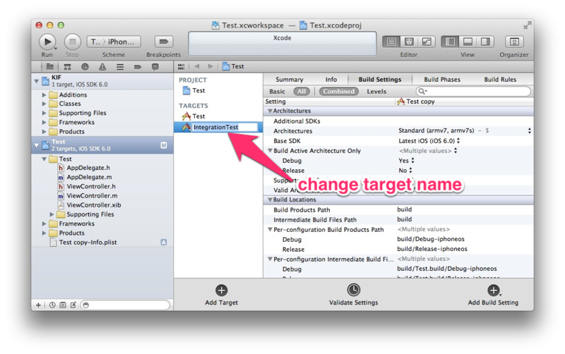
Task: Show the Debug navigator
Action: tap(120, 66)
